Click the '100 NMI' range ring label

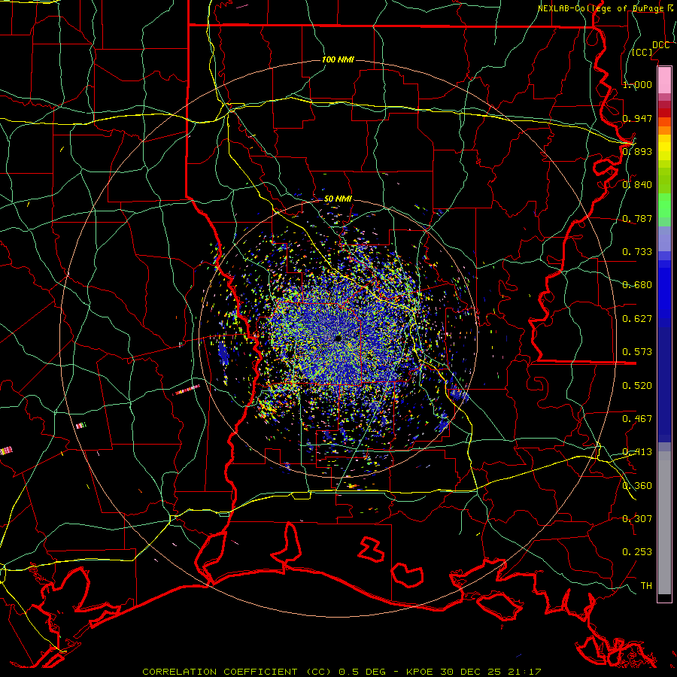pyautogui.click(x=338, y=59)
